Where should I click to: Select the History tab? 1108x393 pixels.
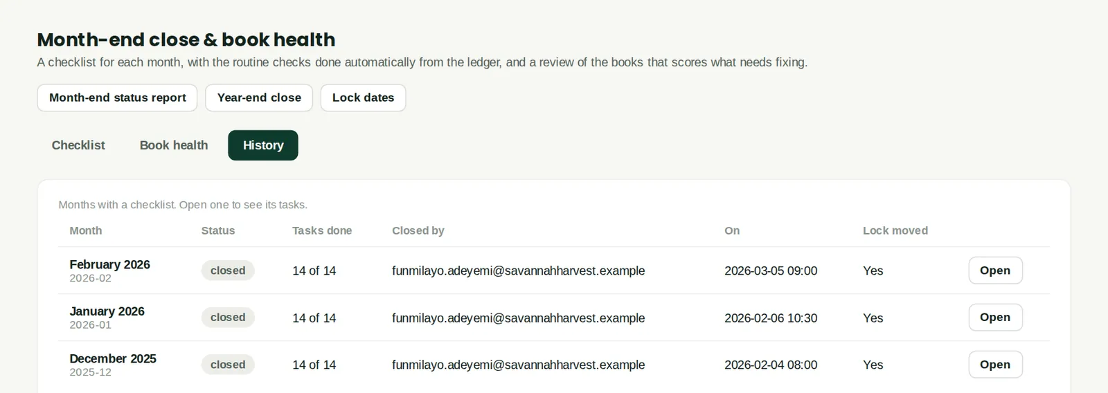(263, 145)
